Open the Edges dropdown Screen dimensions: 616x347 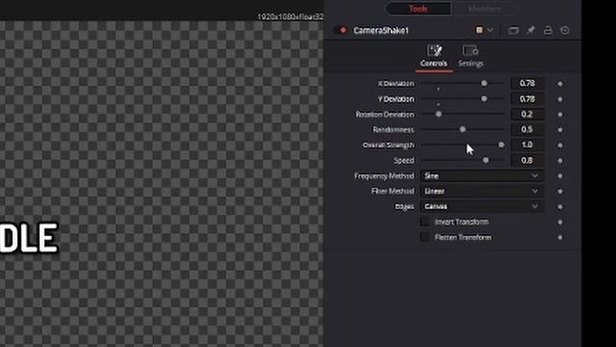(x=482, y=206)
